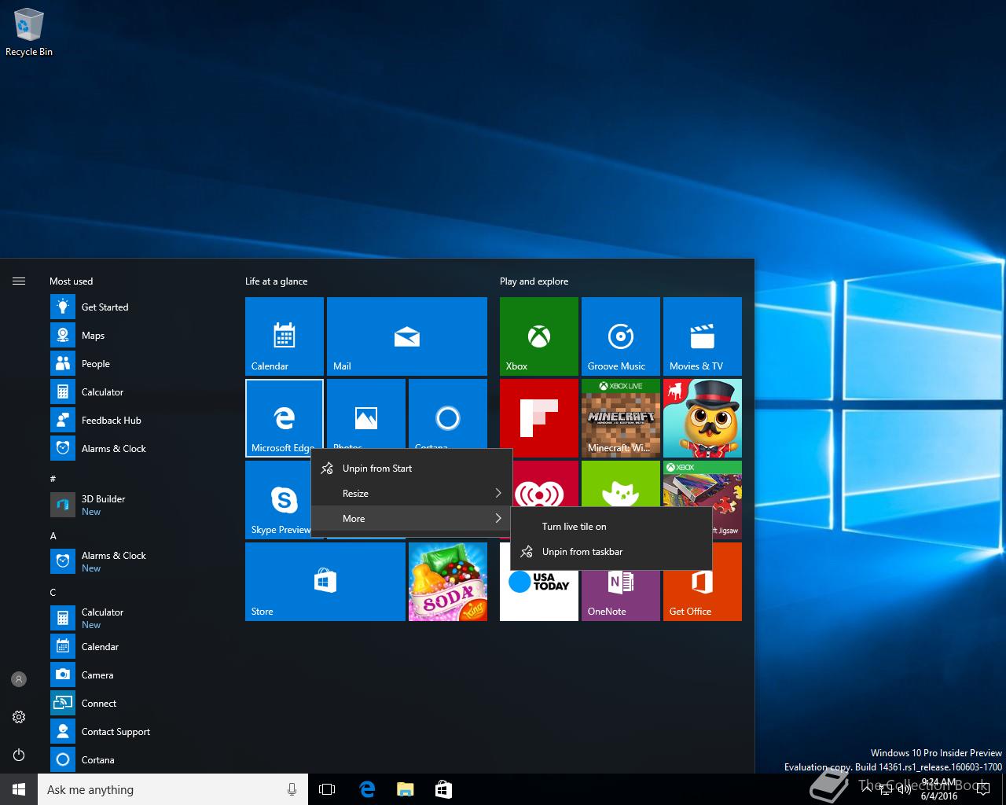The width and height of the screenshot is (1006, 805).
Task: Open the Xbox tile
Action: [539, 336]
